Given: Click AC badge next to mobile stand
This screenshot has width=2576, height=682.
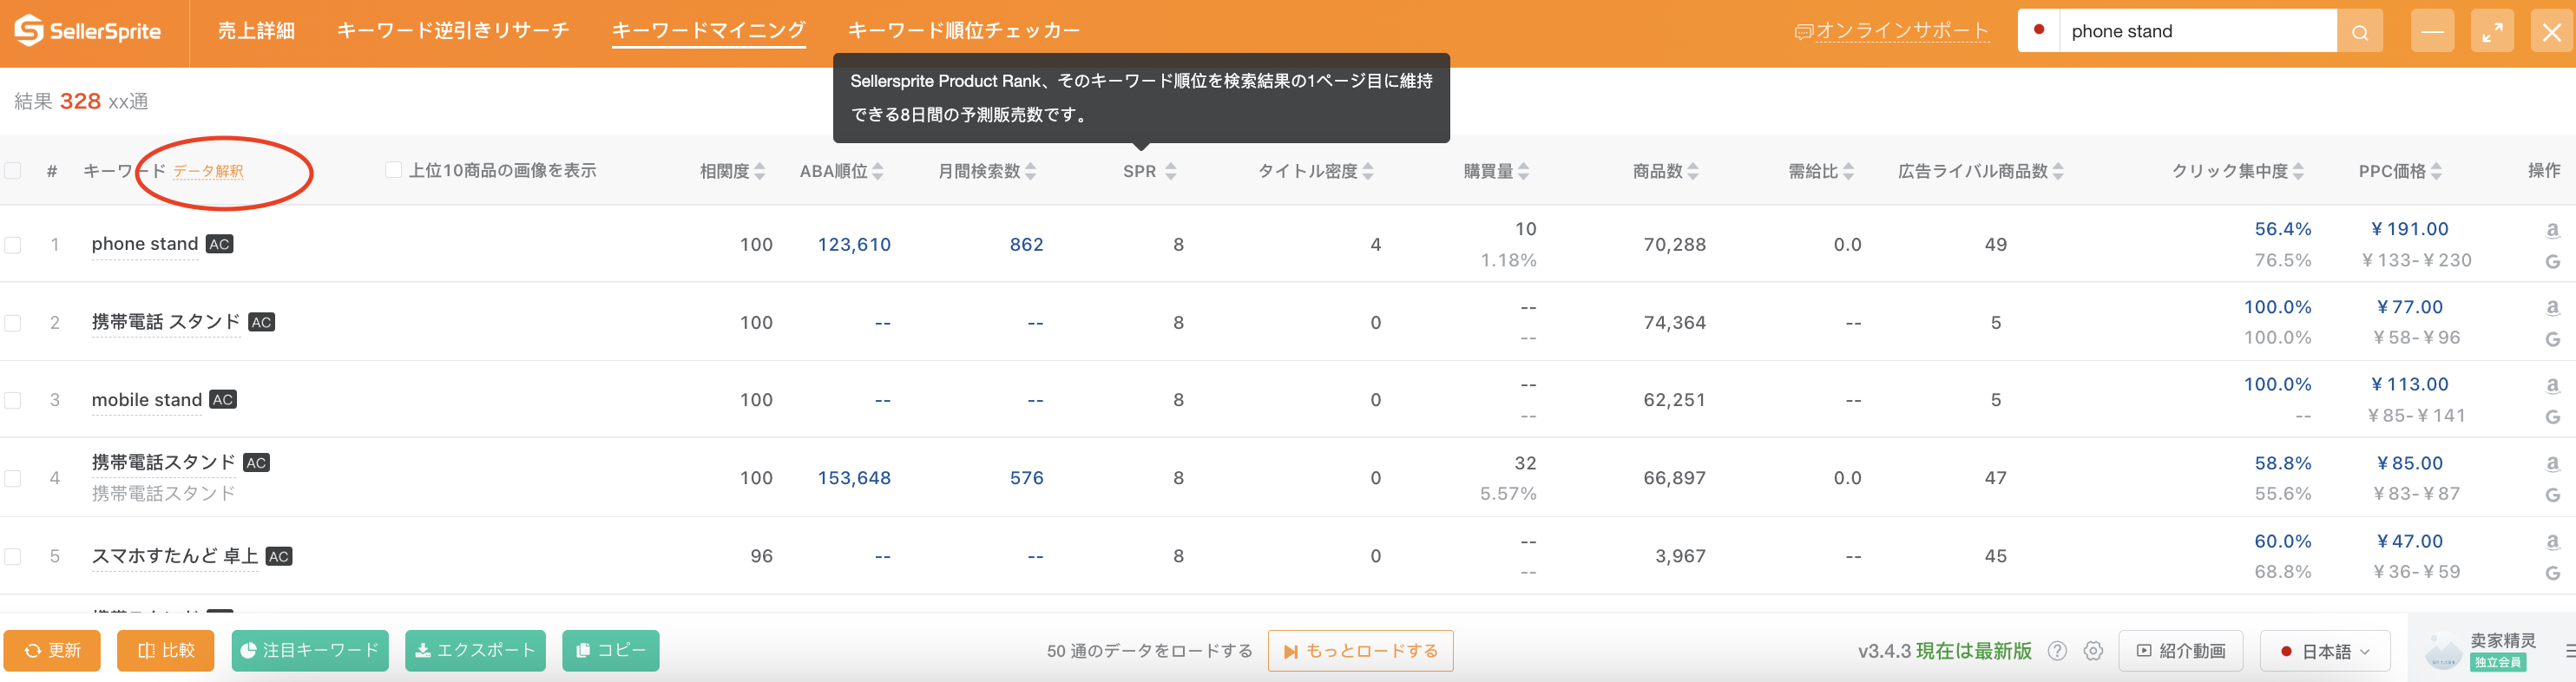Looking at the screenshot, I should pyautogui.click(x=223, y=400).
